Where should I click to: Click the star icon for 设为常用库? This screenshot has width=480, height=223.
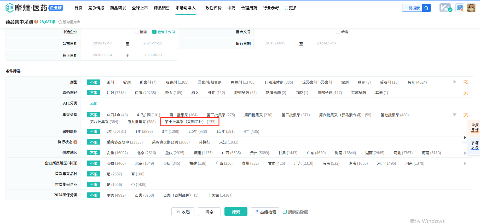(x=60, y=22)
